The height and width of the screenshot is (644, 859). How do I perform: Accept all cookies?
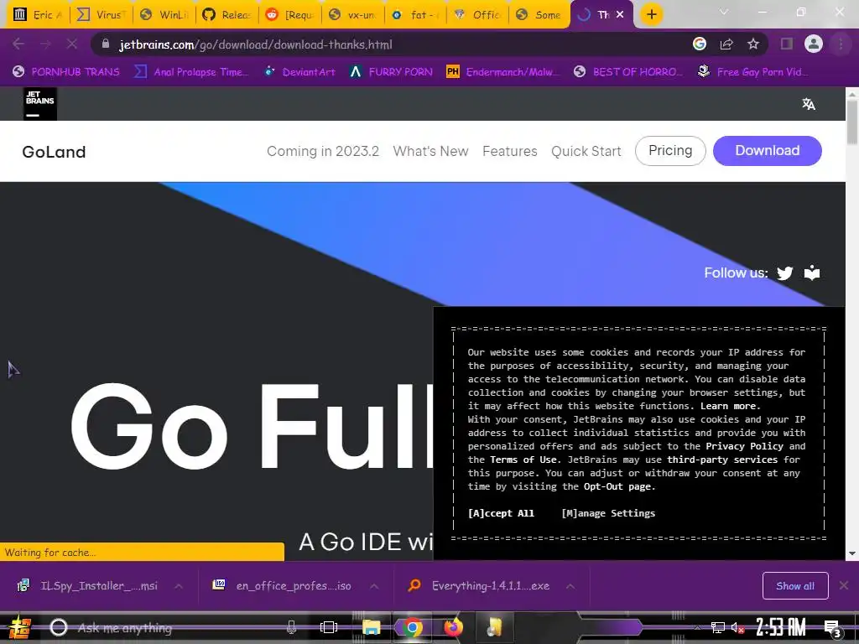pyautogui.click(x=501, y=513)
